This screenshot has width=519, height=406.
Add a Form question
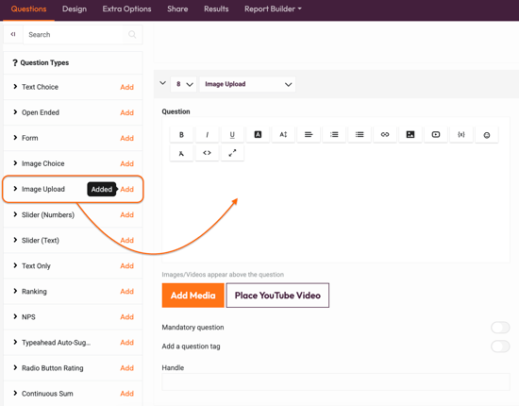click(x=126, y=138)
